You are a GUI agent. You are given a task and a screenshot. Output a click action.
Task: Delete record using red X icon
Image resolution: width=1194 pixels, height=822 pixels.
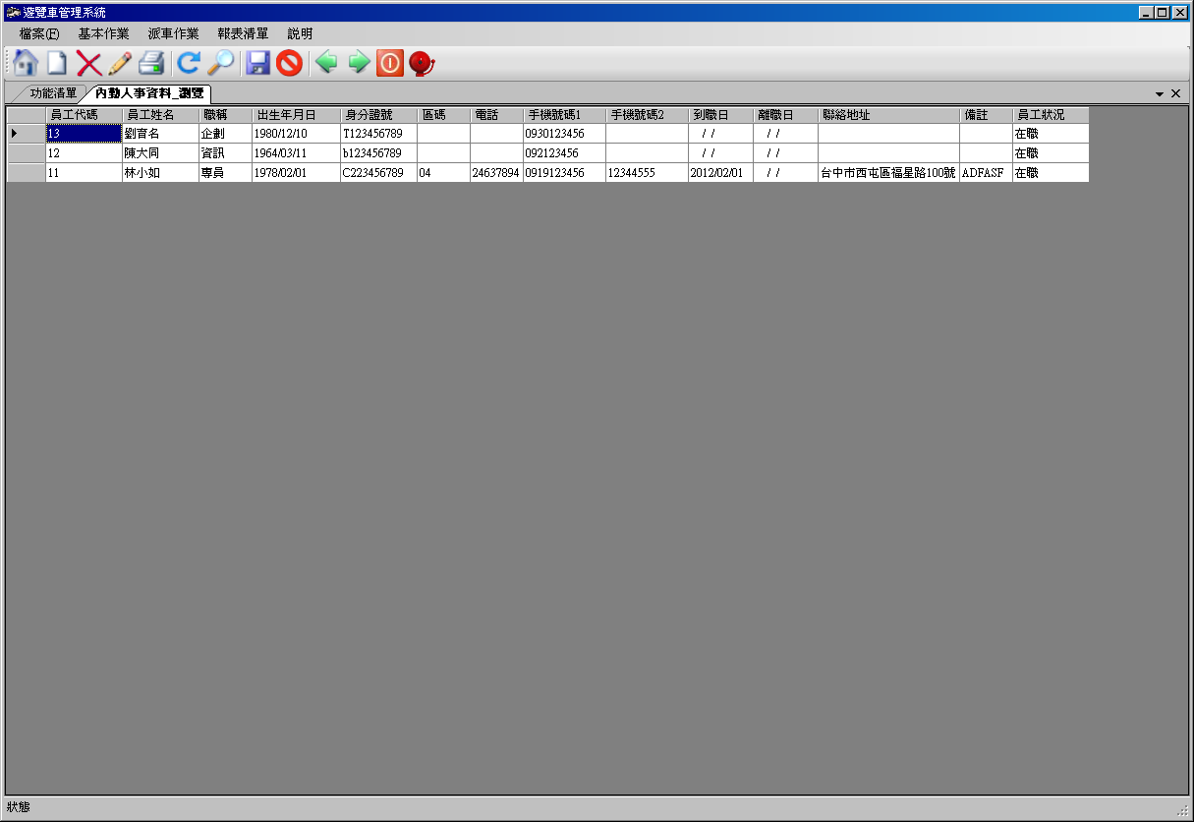(x=88, y=64)
